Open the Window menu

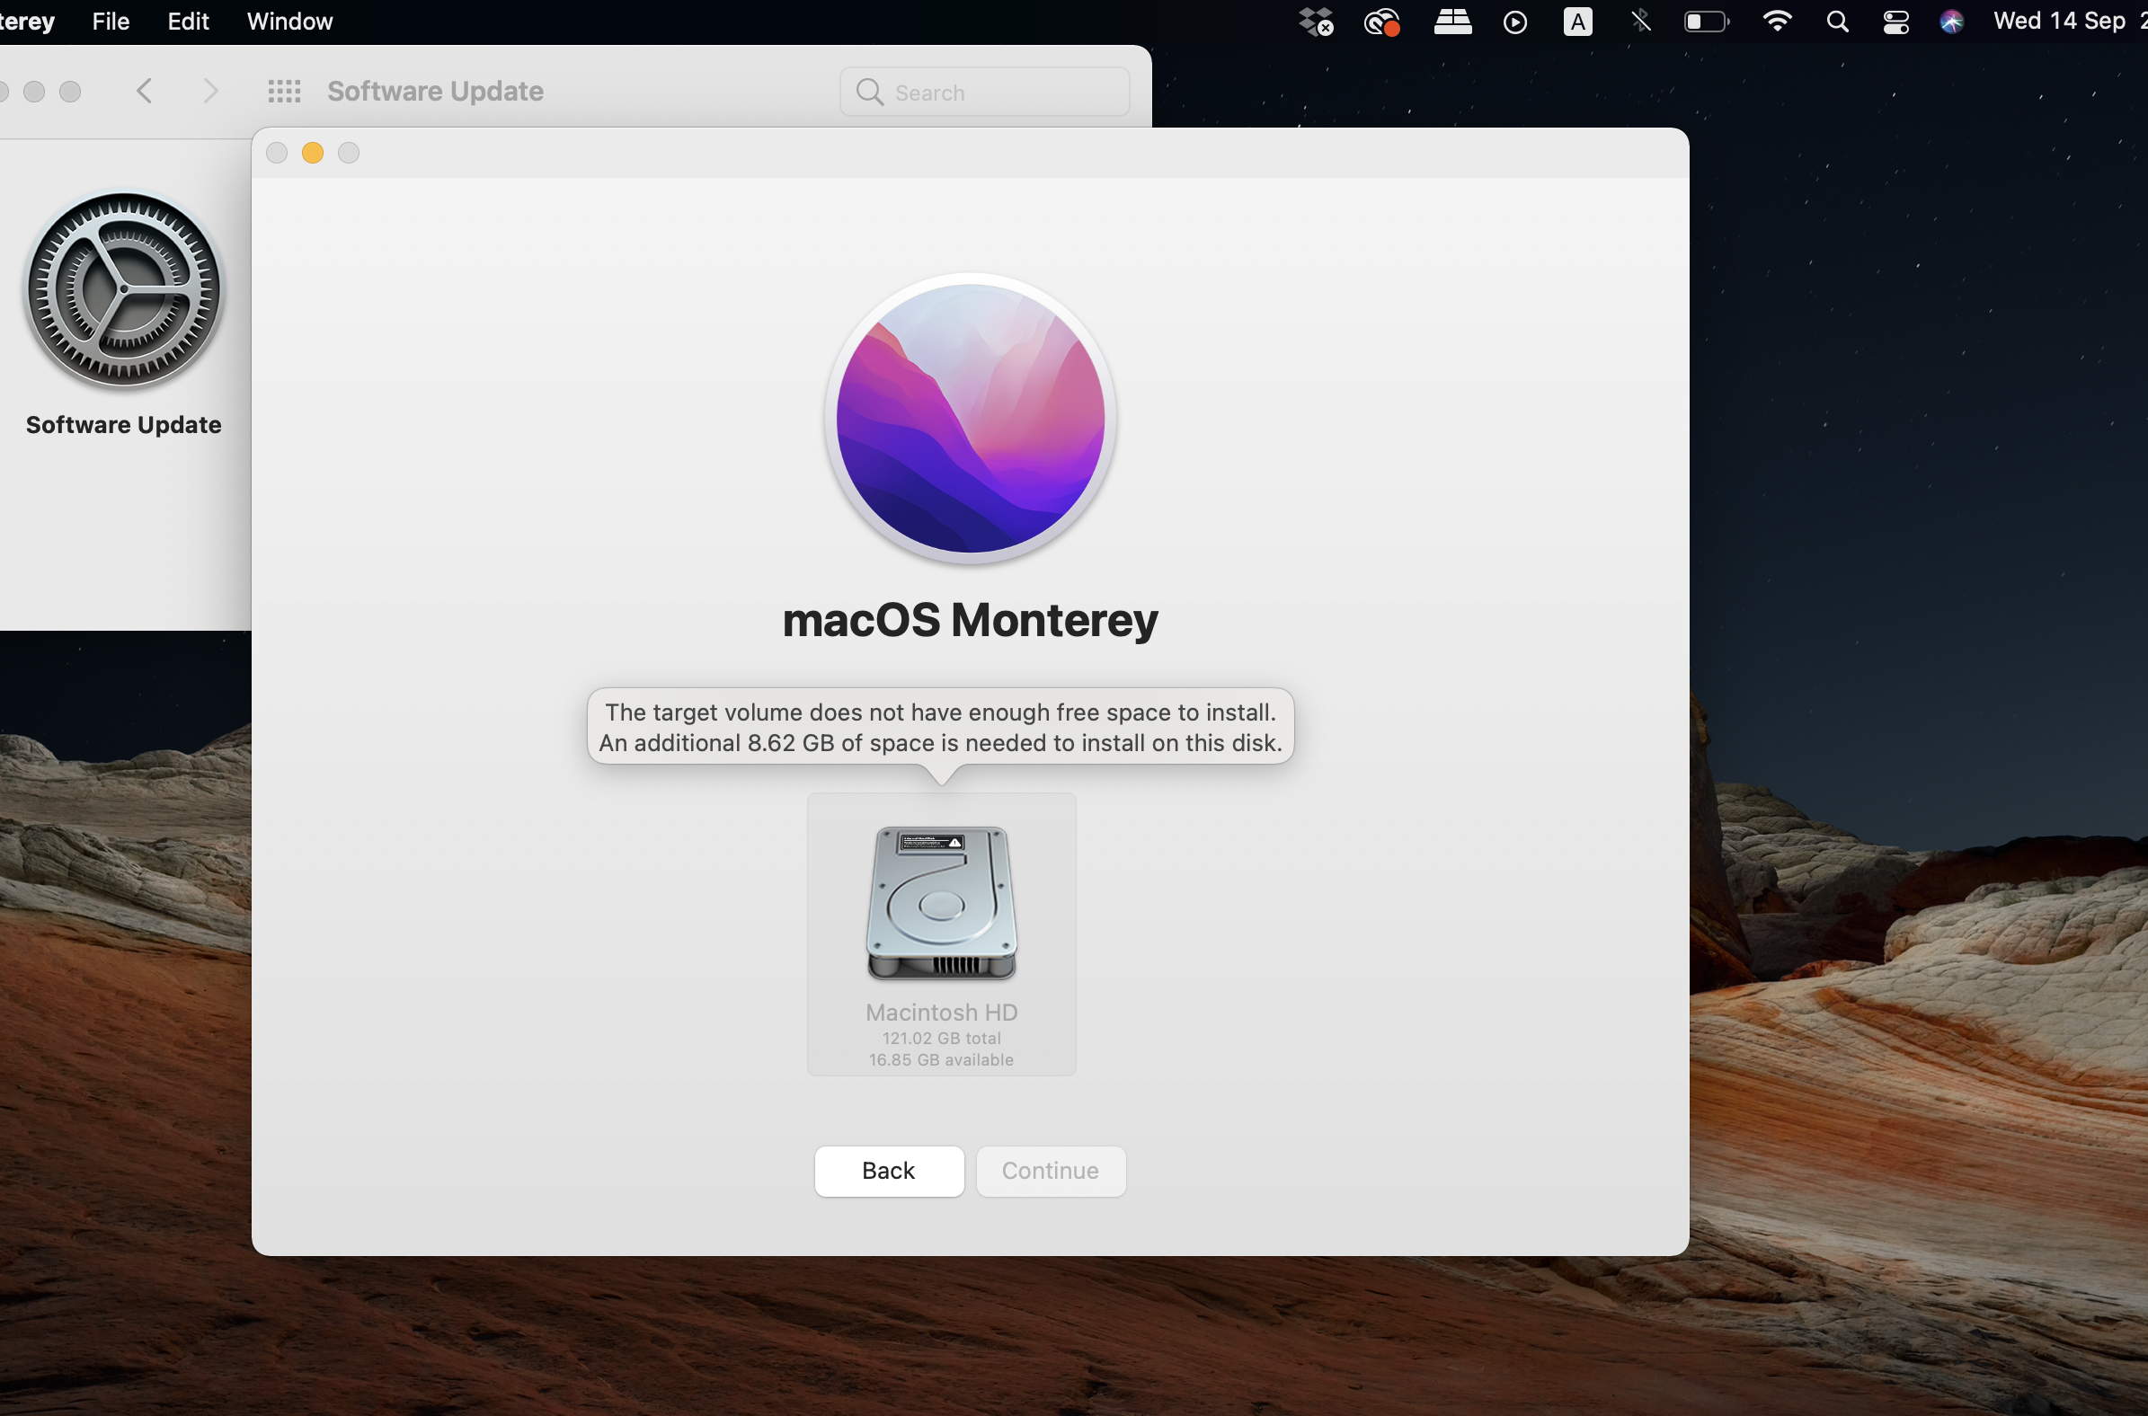pos(289,22)
